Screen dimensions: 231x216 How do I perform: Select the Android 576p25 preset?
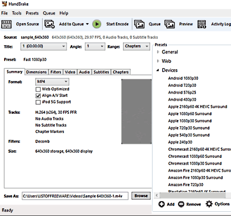(182, 93)
